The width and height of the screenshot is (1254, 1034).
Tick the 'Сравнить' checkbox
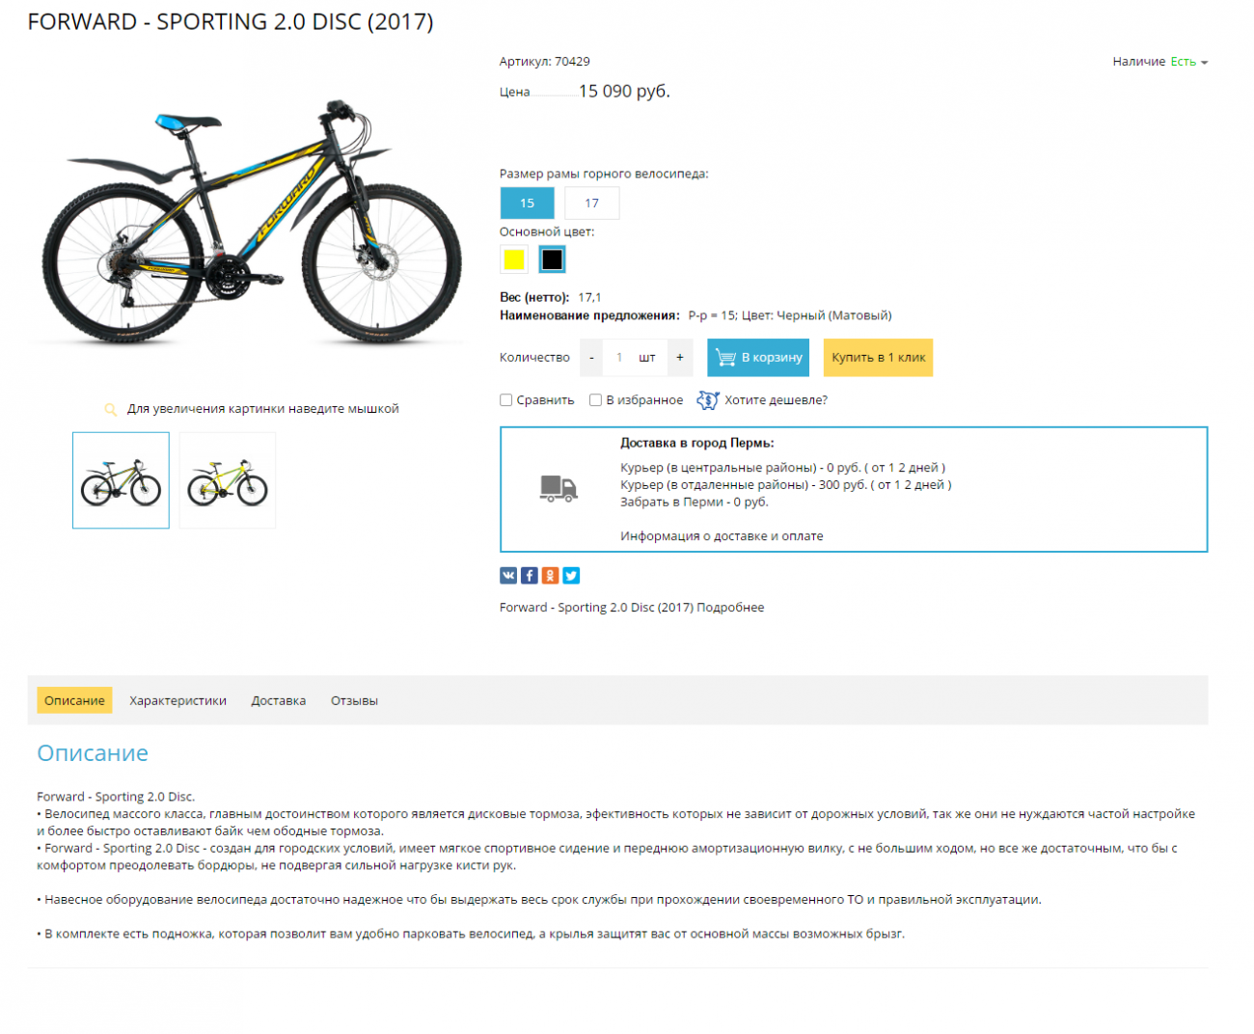505,400
